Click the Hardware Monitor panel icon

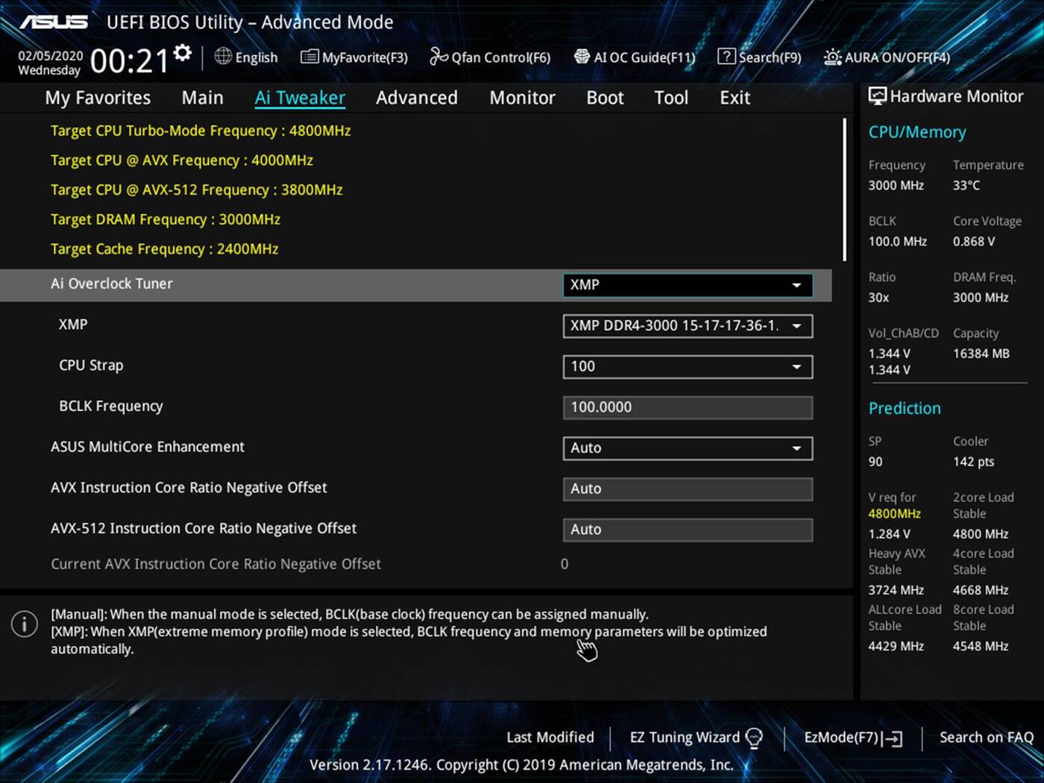pyautogui.click(x=878, y=96)
